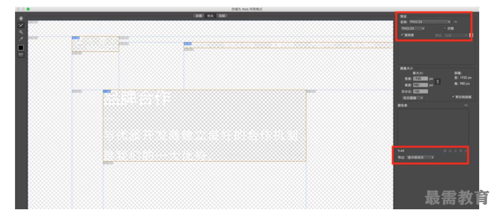Viewport: 492px width, 215px height.
Task: Switch to the 原稿 view tab
Action: pos(198,15)
